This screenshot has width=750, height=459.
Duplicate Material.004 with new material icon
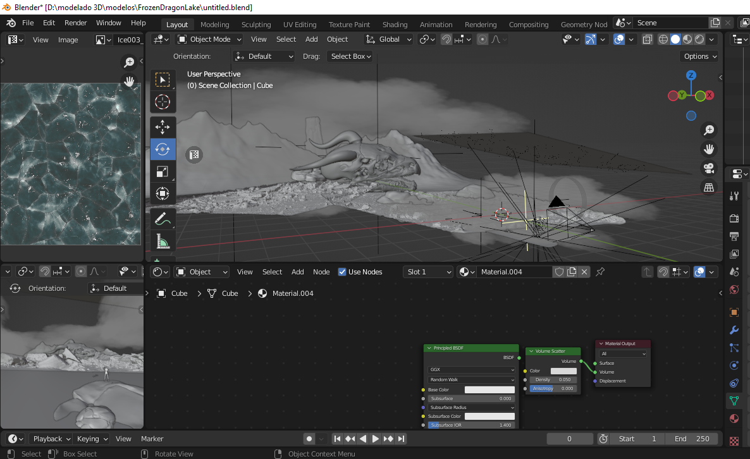(572, 272)
